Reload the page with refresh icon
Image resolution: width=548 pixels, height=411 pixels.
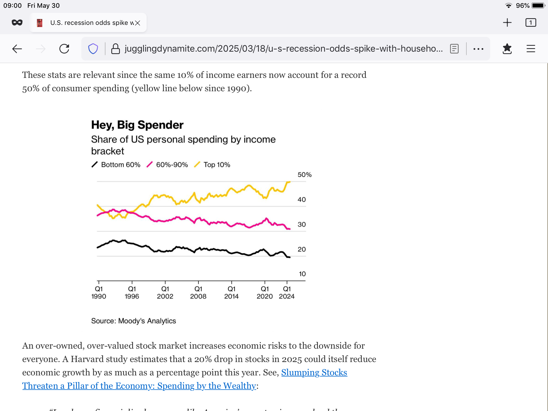click(64, 49)
